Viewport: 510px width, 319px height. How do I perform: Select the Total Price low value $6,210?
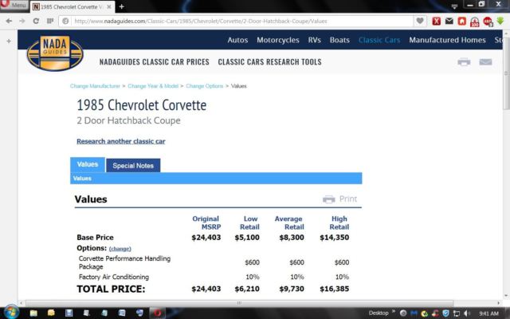coord(247,289)
